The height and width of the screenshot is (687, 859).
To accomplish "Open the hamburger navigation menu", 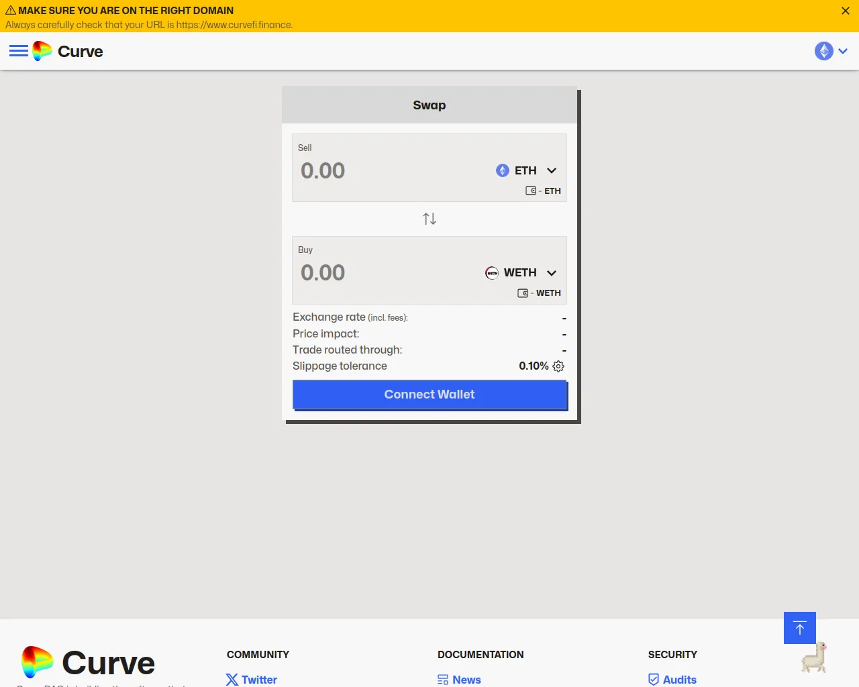I will pos(19,51).
